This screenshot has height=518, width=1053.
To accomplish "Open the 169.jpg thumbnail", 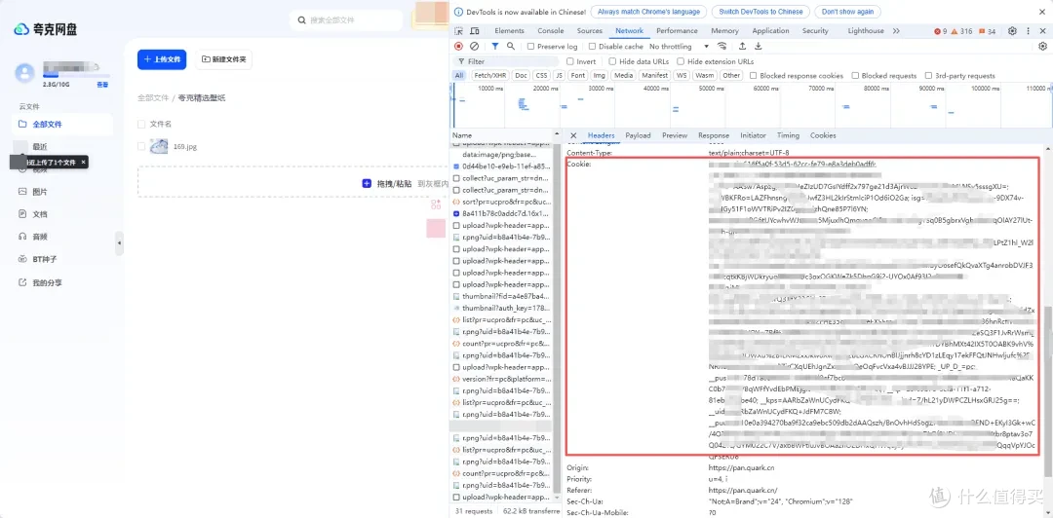I will 159,146.
